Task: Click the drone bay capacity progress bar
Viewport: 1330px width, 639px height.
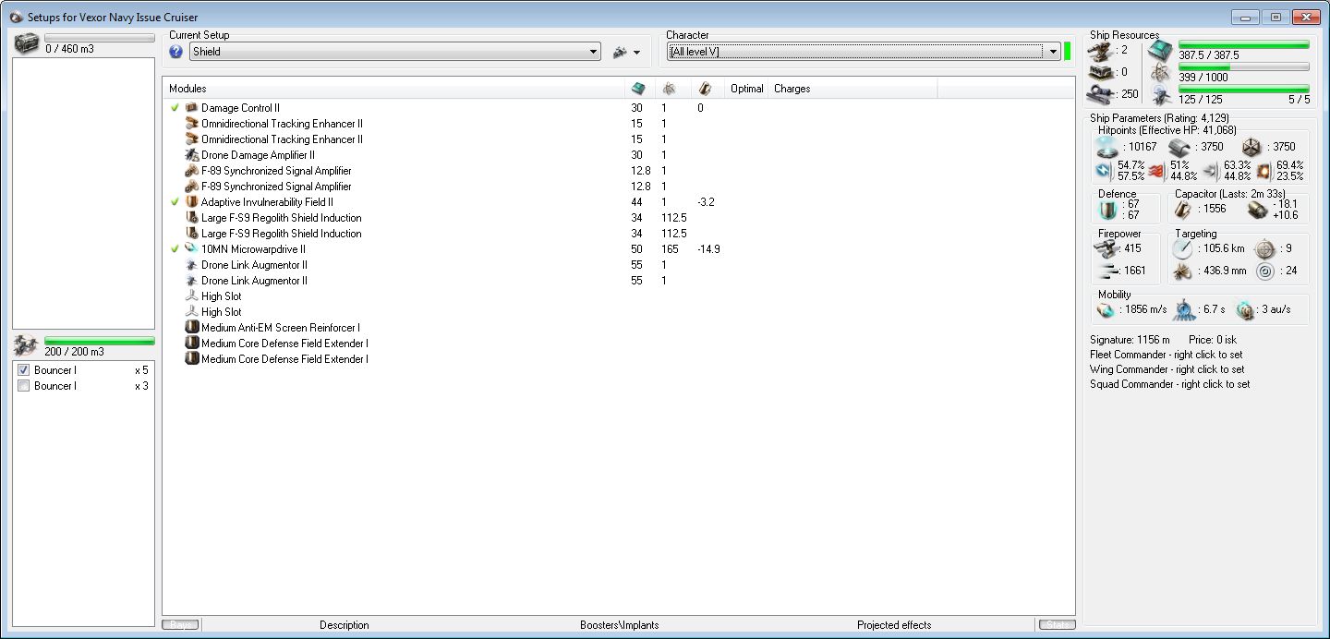Action: [x=100, y=342]
